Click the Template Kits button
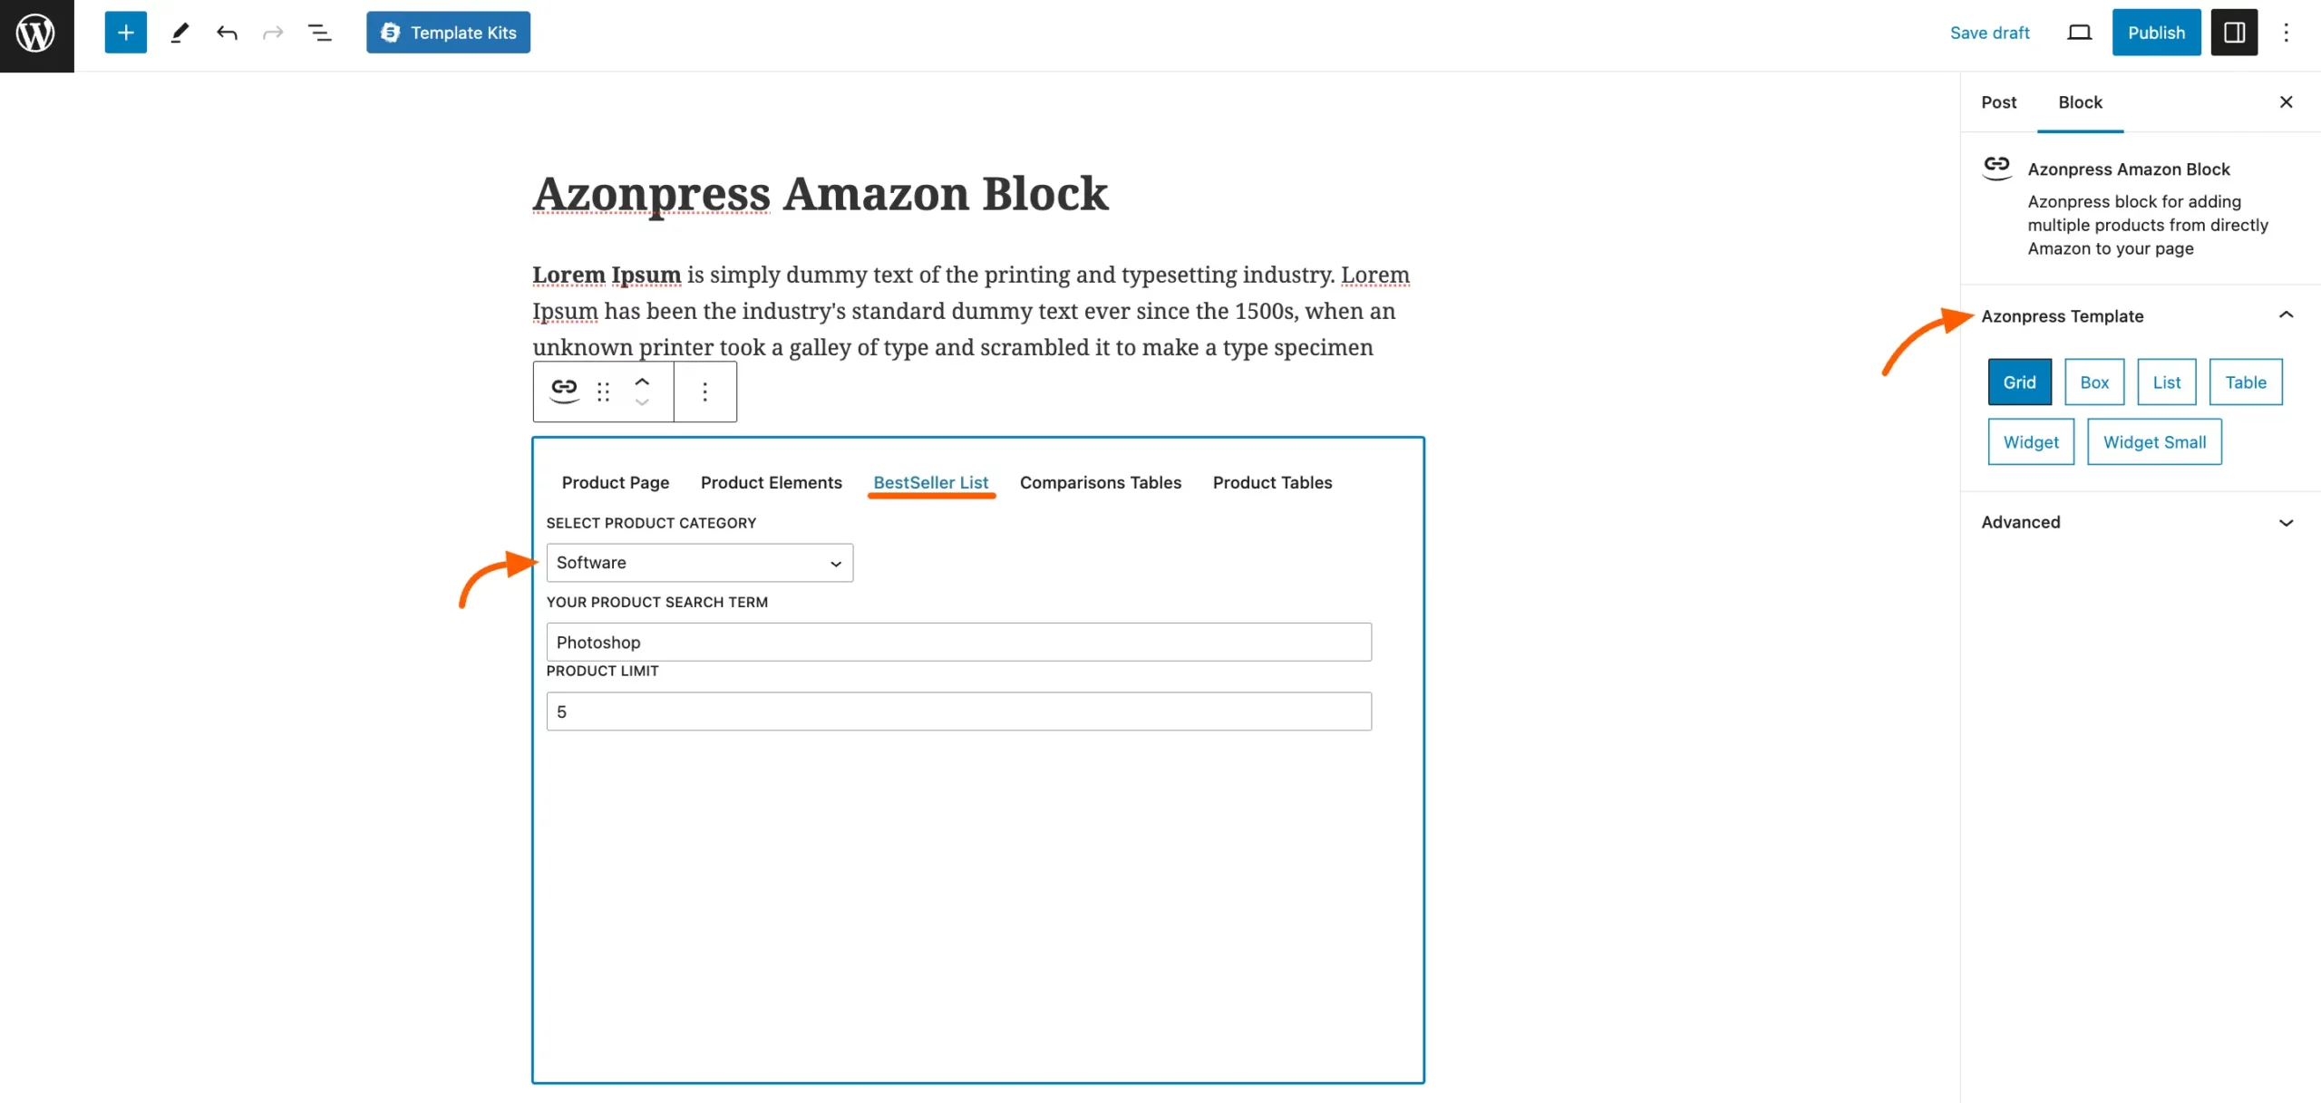This screenshot has height=1103, width=2321. point(448,32)
